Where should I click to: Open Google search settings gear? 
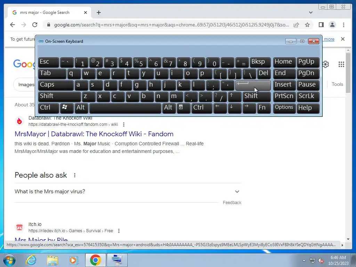(325, 64)
